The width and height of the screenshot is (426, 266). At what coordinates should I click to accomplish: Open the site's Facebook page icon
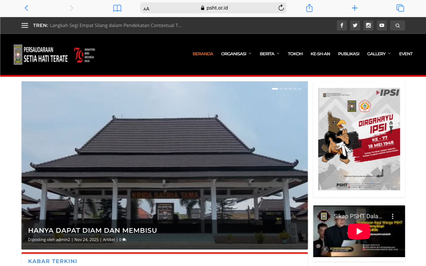point(342,25)
